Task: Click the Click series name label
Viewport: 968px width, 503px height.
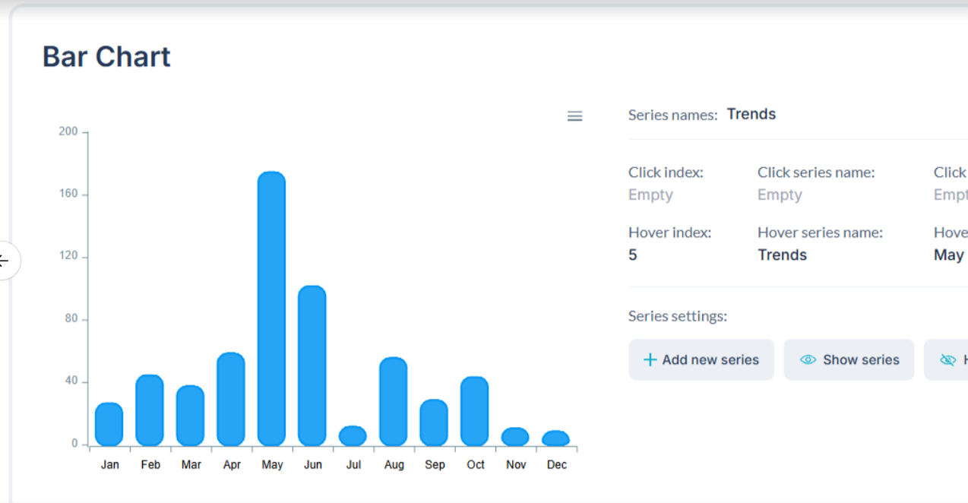Action: pos(816,172)
